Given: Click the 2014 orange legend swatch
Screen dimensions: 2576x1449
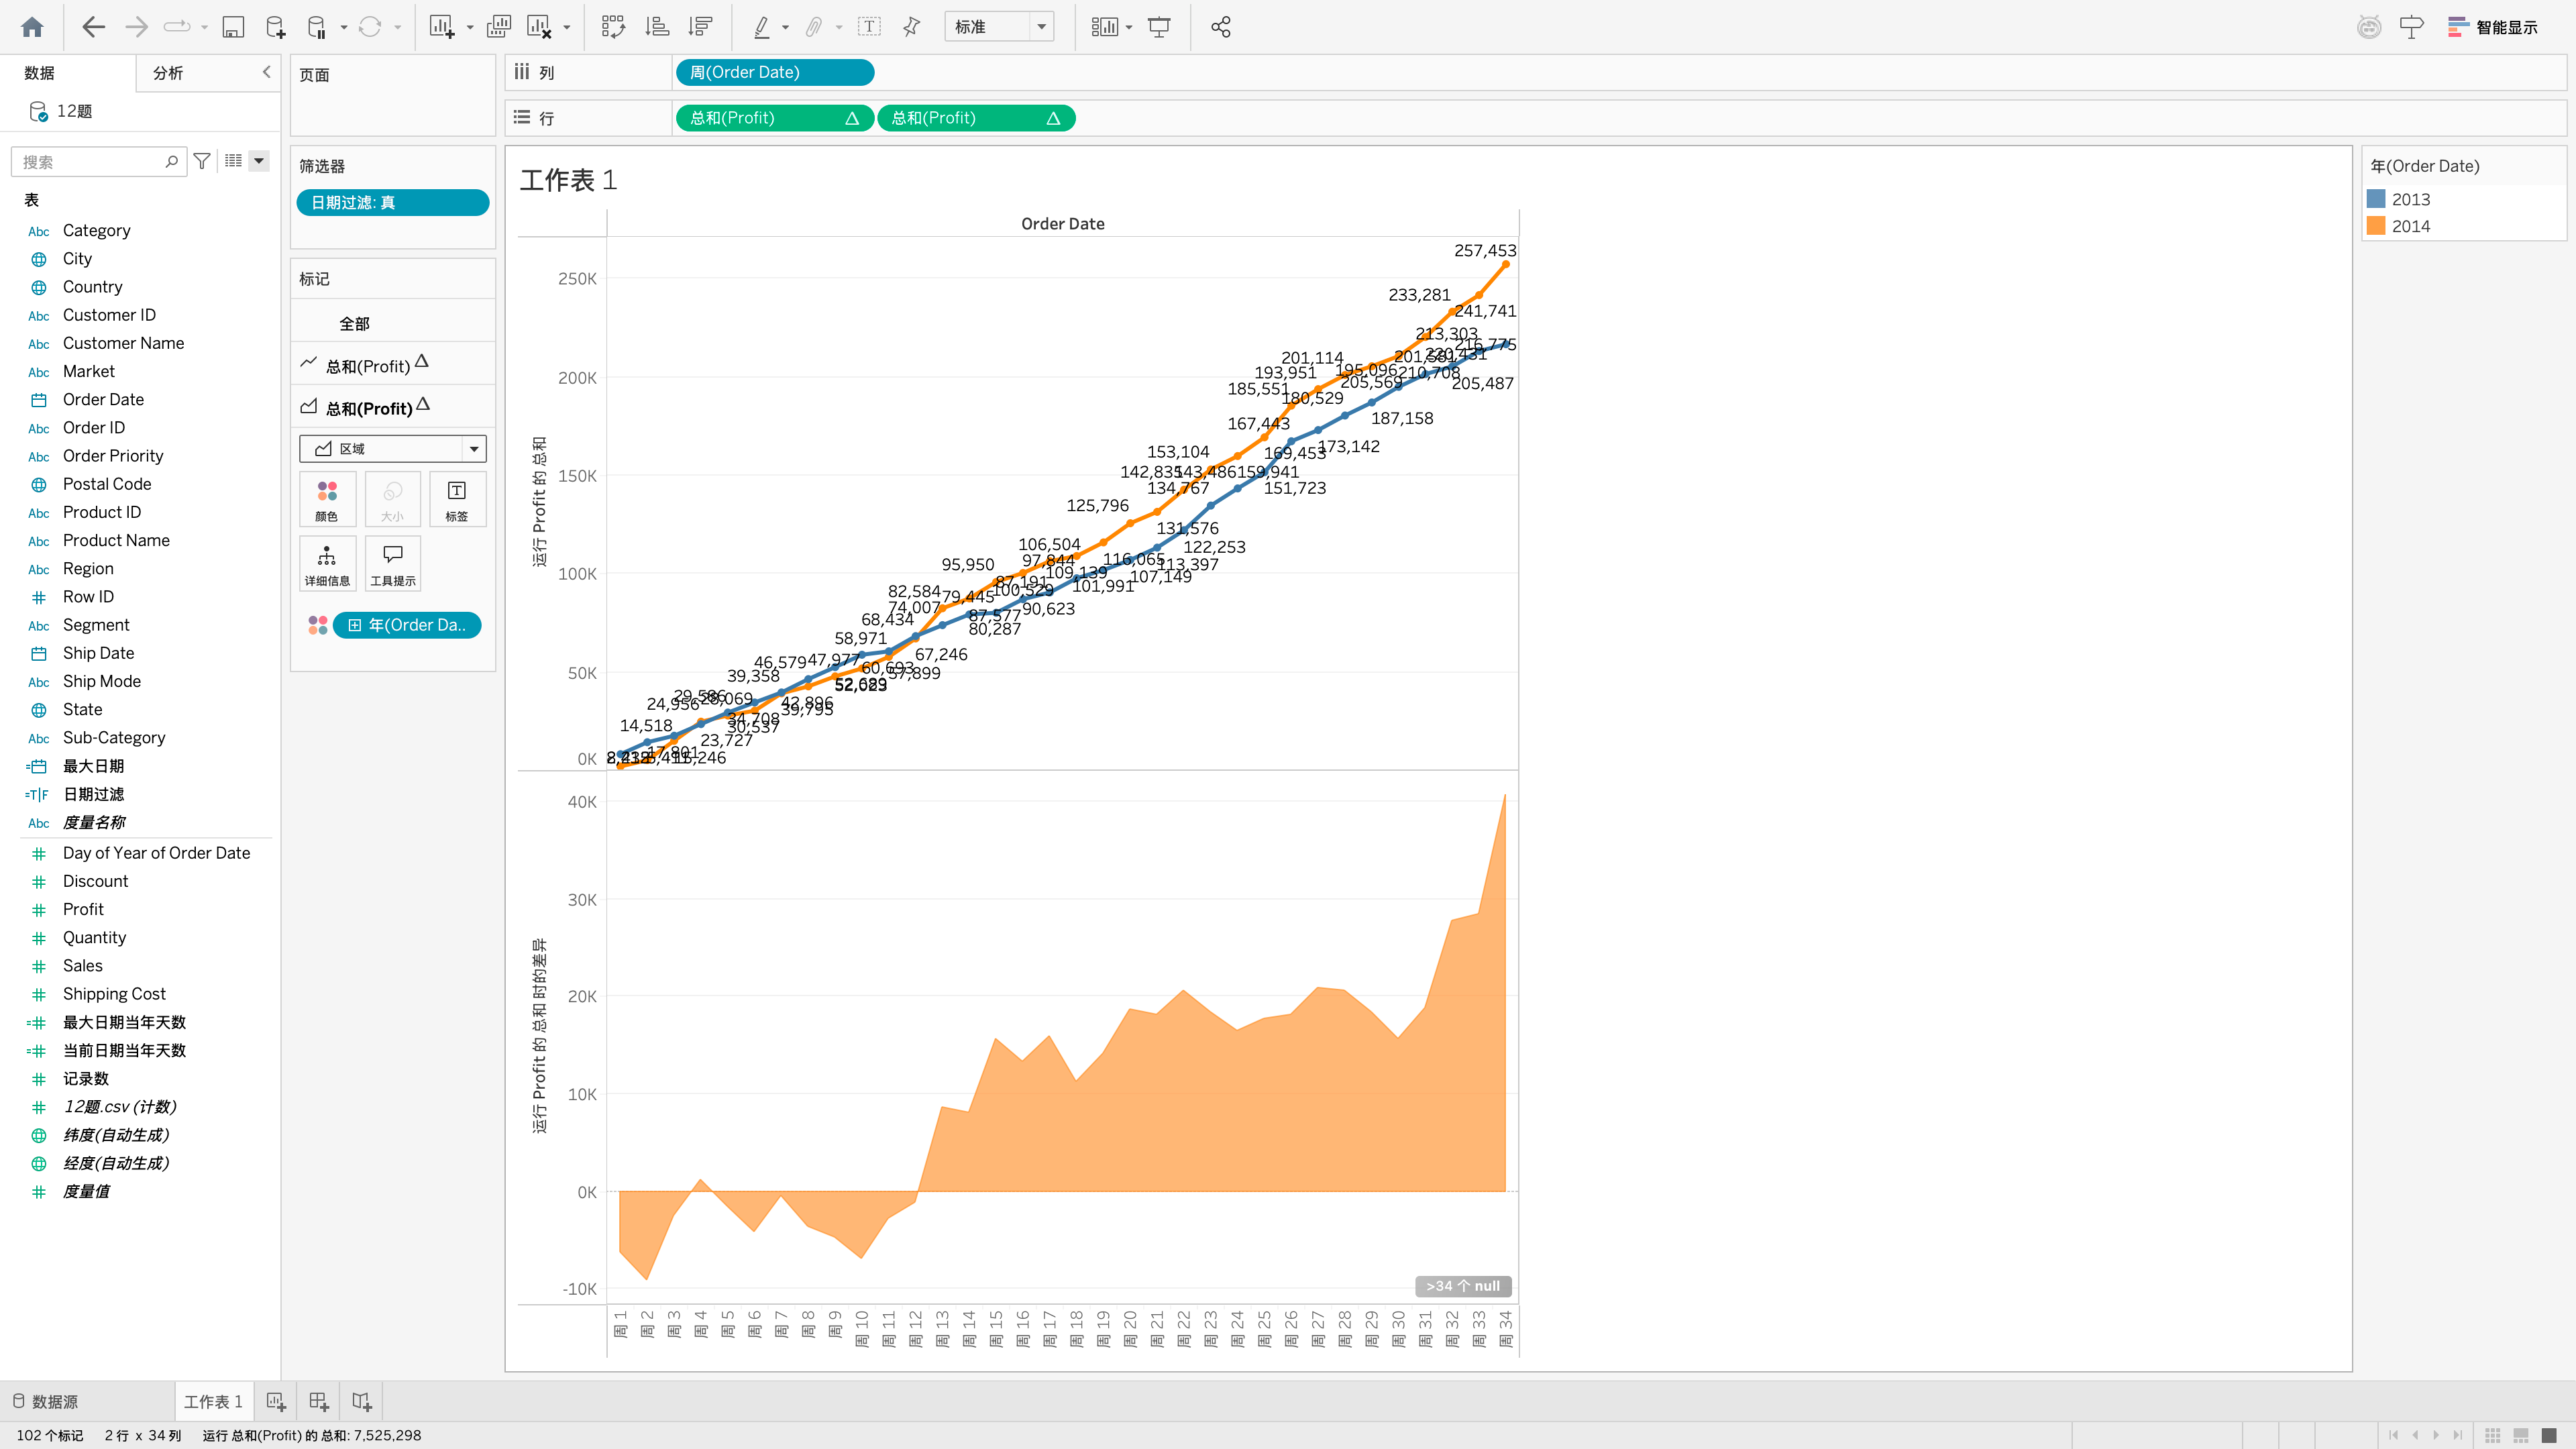Looking at the screenshot, I should [x=2376, y=226].
